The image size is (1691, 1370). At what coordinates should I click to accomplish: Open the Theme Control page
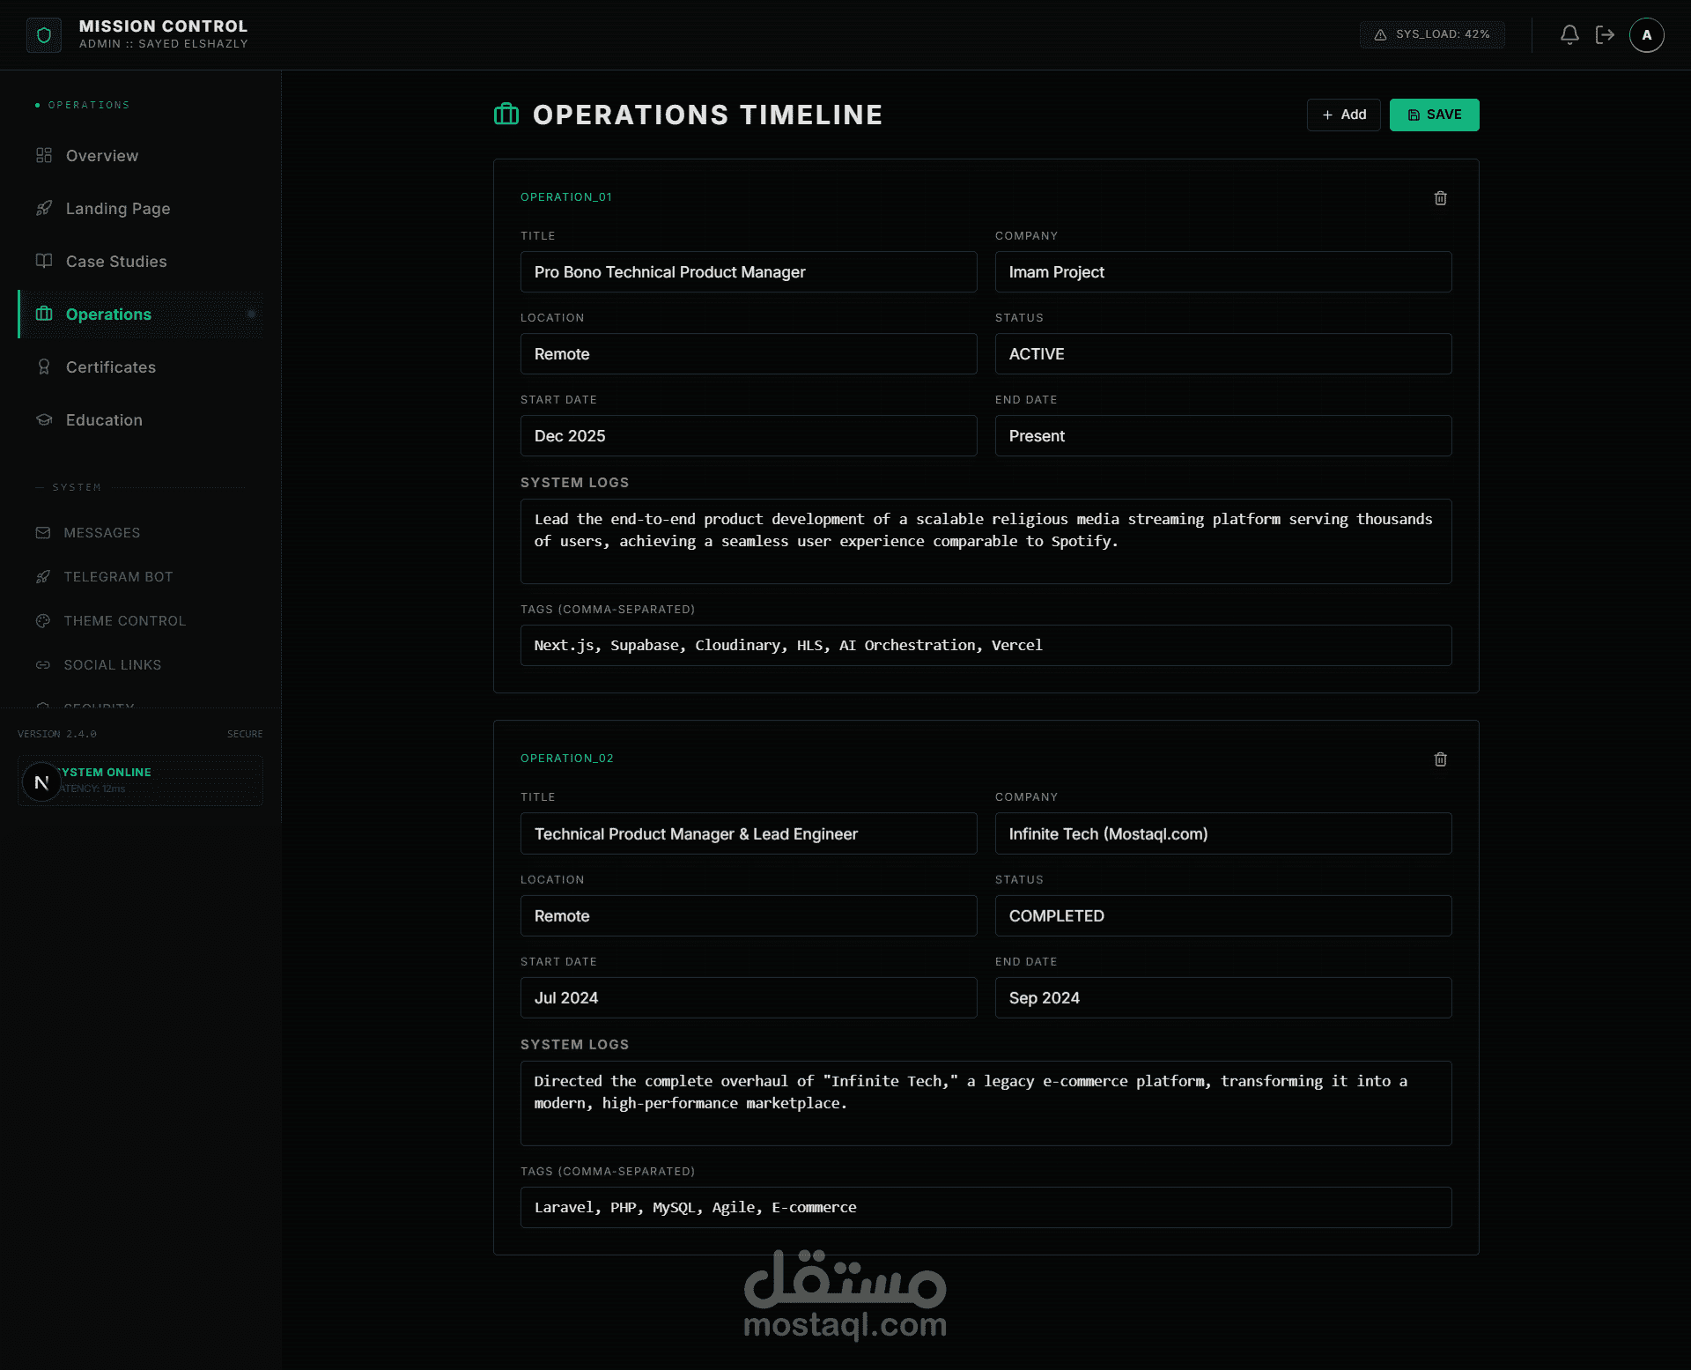pyautogui.click(x=124, y=621)
